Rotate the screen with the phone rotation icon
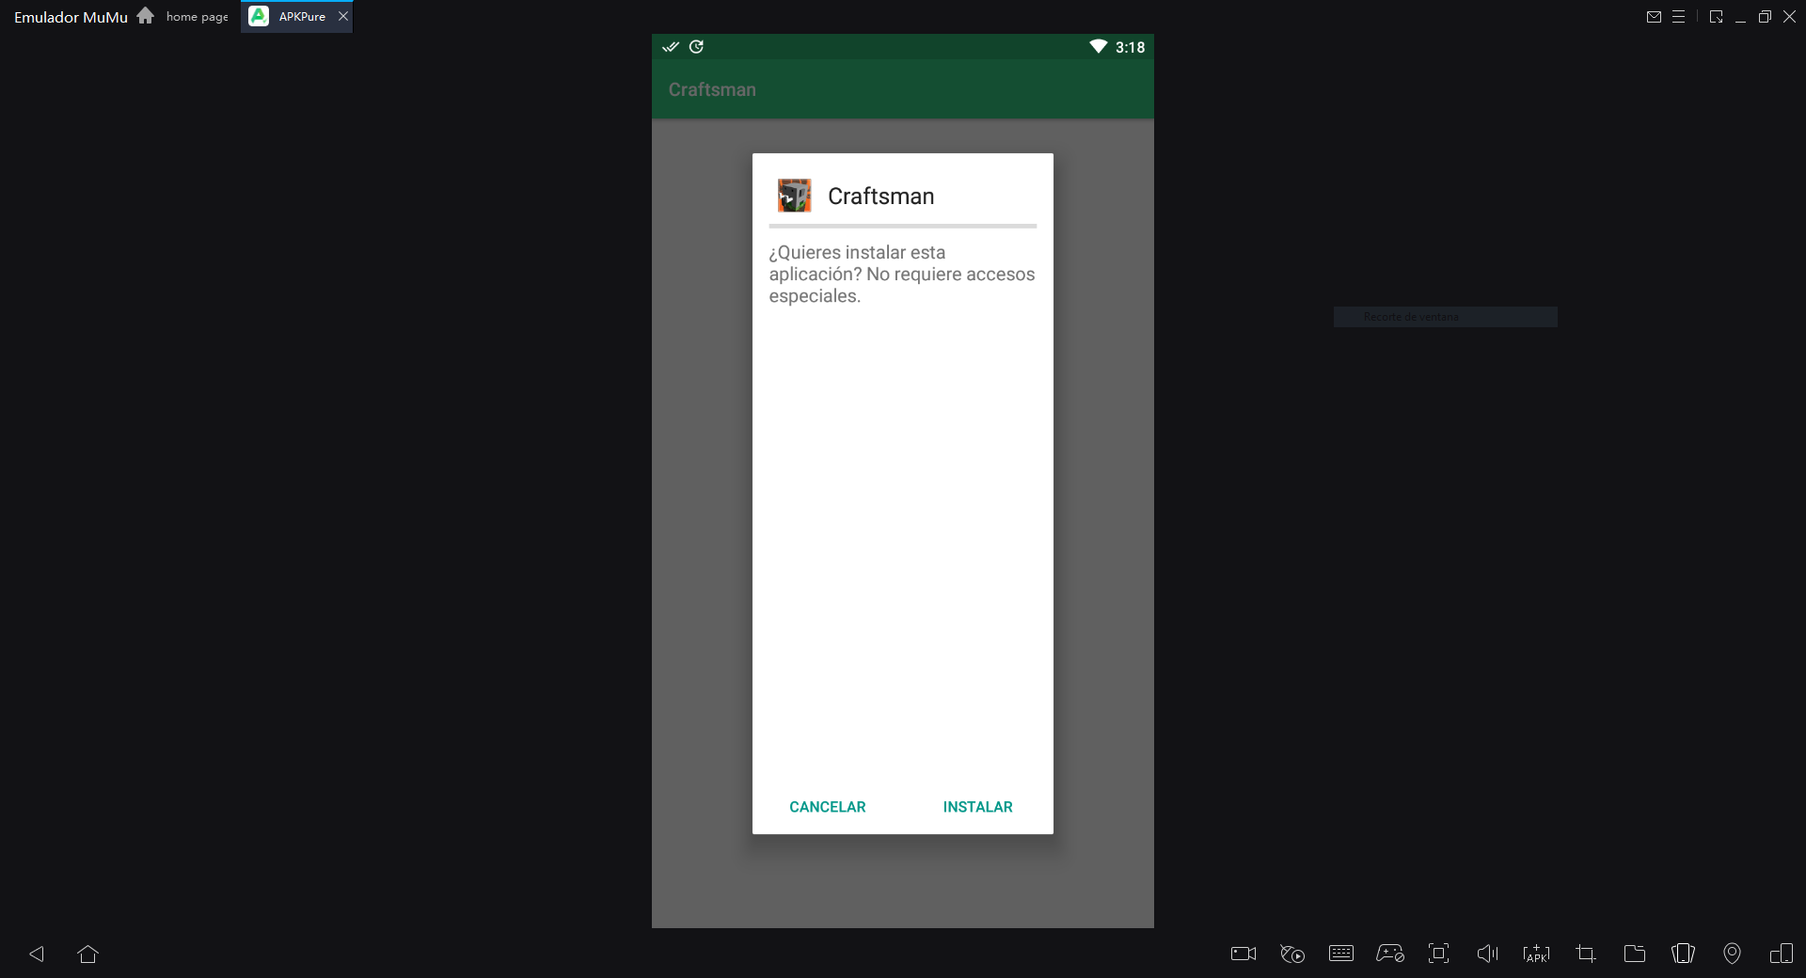1806x978 pixels. [x=1684, y=954]
